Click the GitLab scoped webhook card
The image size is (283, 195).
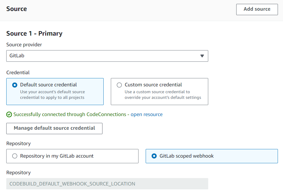tap(212, 156)
